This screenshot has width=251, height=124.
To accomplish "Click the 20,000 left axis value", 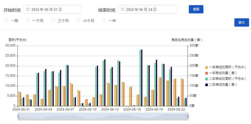I will tap(10, 66).
